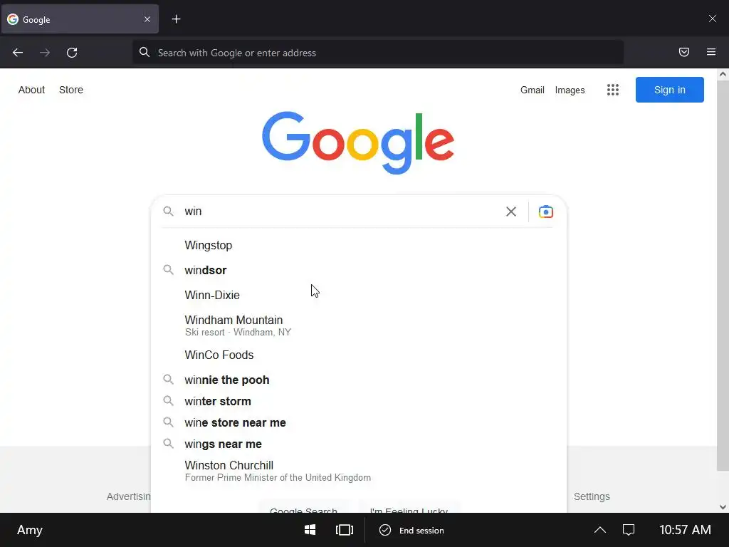Click the browser address bar
This screenshot has height=547, width=729.
tap(378, 53)
